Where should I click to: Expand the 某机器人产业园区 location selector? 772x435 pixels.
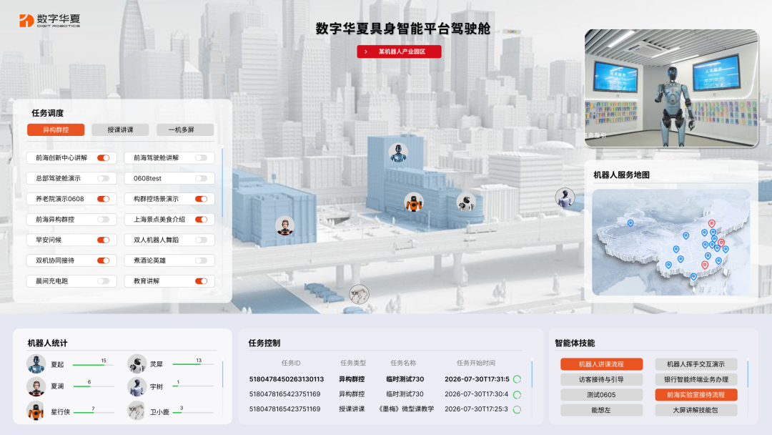[400, 52]
